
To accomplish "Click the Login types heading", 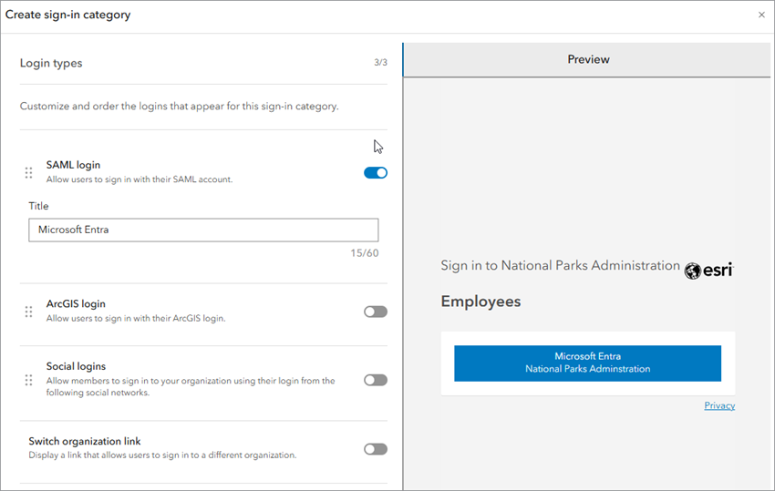I will (51, 63).
